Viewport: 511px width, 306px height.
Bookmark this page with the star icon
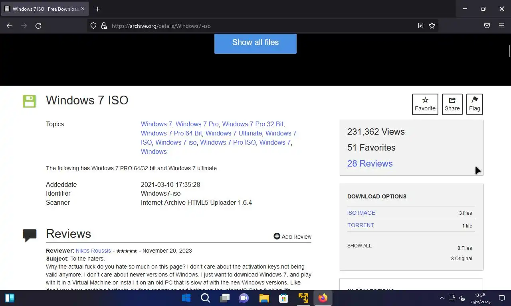[432, 25]
